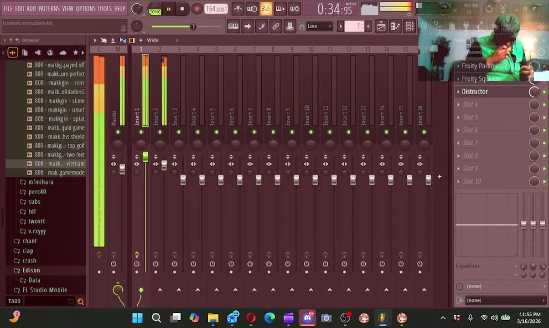The width and height of the screenshot is (549, 328).
Task: Click the latency clock icon on Insert 2
Action: click(155, 264)
